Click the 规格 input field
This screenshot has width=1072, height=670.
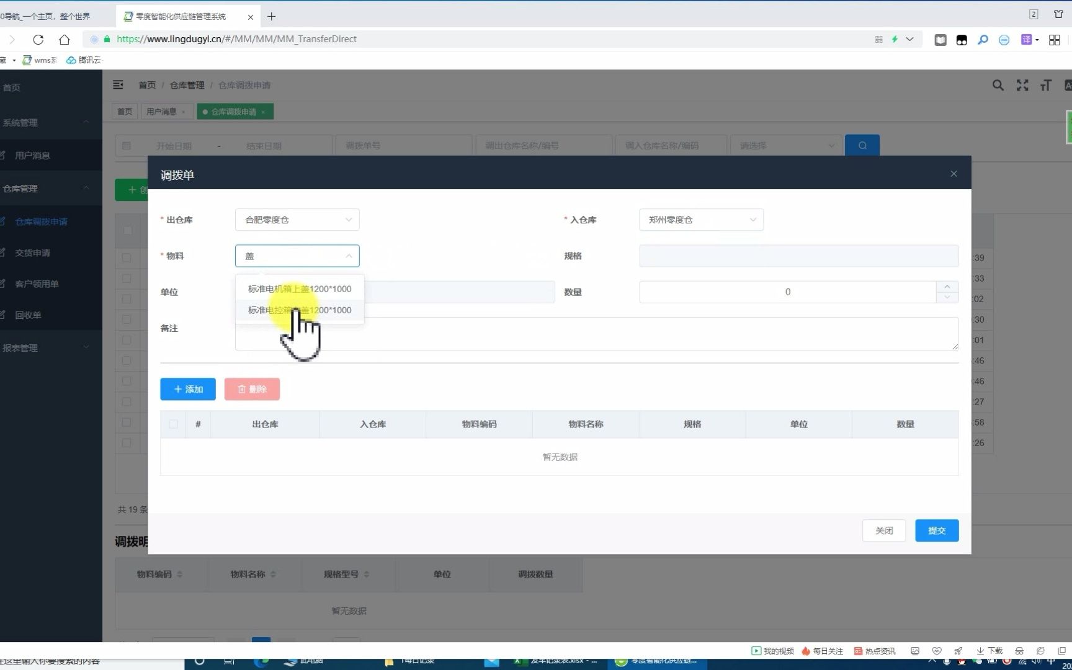(x=798, y=256)
